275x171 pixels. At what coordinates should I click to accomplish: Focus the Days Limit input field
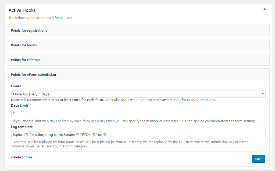[x=33, y=113]
